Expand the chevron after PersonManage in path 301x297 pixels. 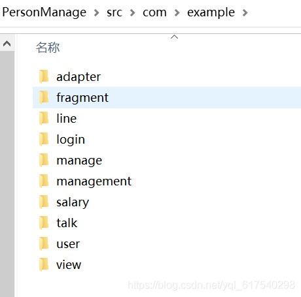pos(96,12)
